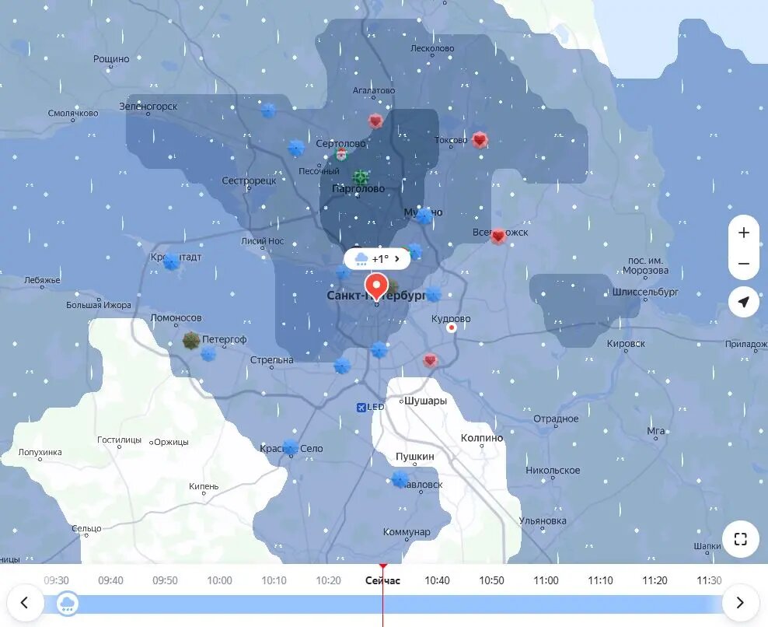Advance timeline with right arrow
This screenshot has width=768, height=627.
740,602
